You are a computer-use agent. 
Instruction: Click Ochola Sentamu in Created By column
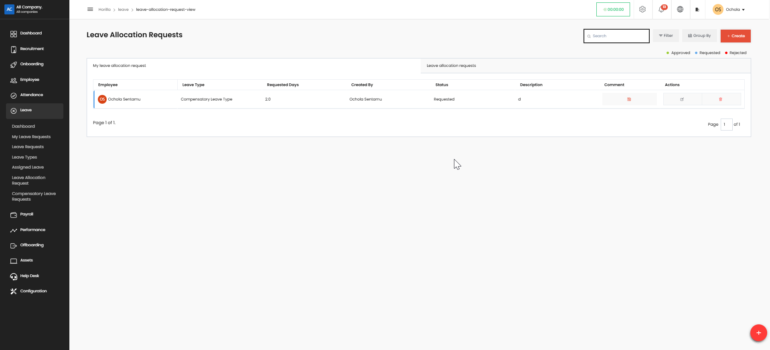366,99
